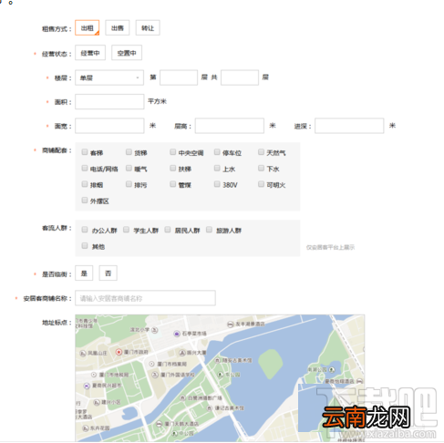
Task: Tick the 客梯 checkbox
Action: pos(85,152)
